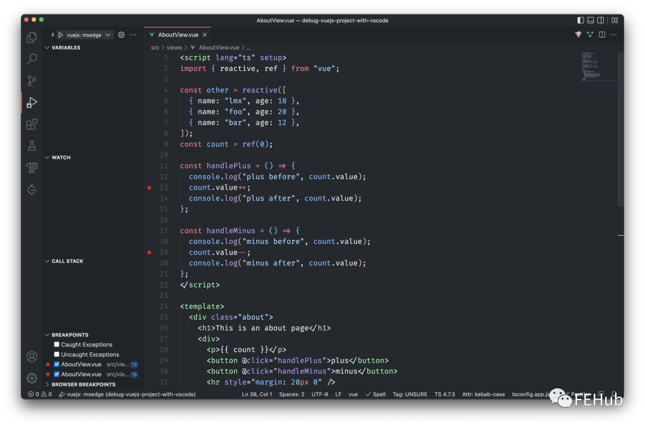Open launch.json via the debug gear icon

click(x=121, y=34)
